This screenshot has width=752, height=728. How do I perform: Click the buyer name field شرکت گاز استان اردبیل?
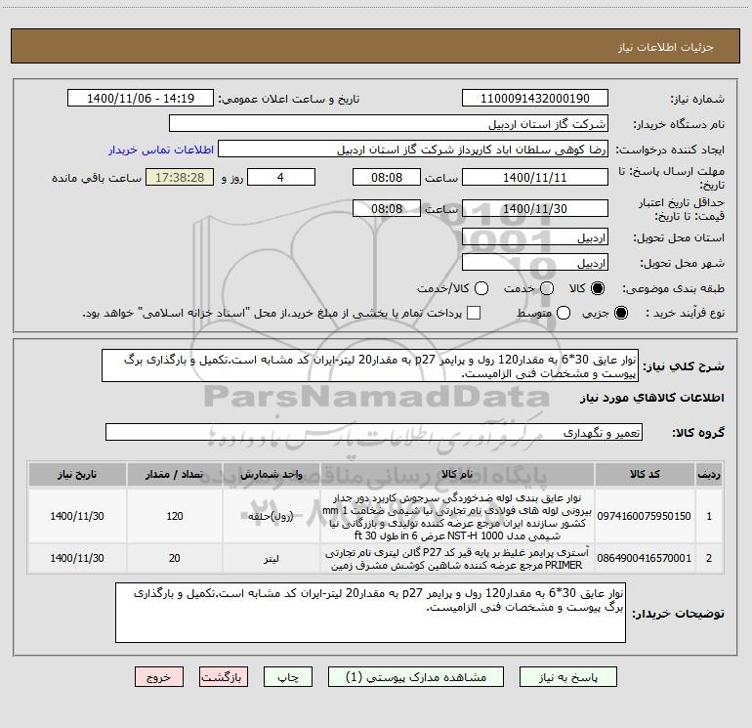(x=389, y=124)
